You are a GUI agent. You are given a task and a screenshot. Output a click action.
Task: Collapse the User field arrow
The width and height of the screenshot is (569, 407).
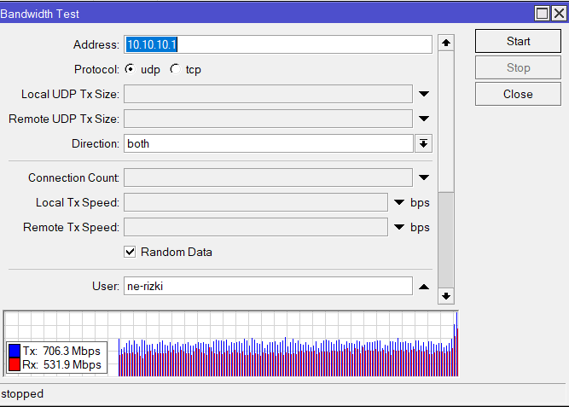tap(424, 287)
